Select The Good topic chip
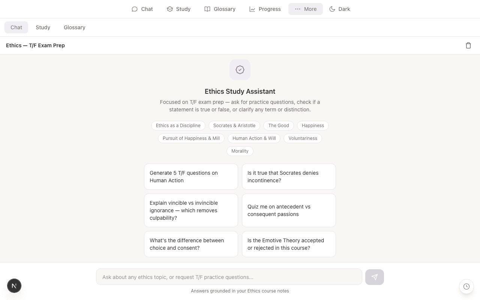Screen dimensions: 480x300 (279, 126)
